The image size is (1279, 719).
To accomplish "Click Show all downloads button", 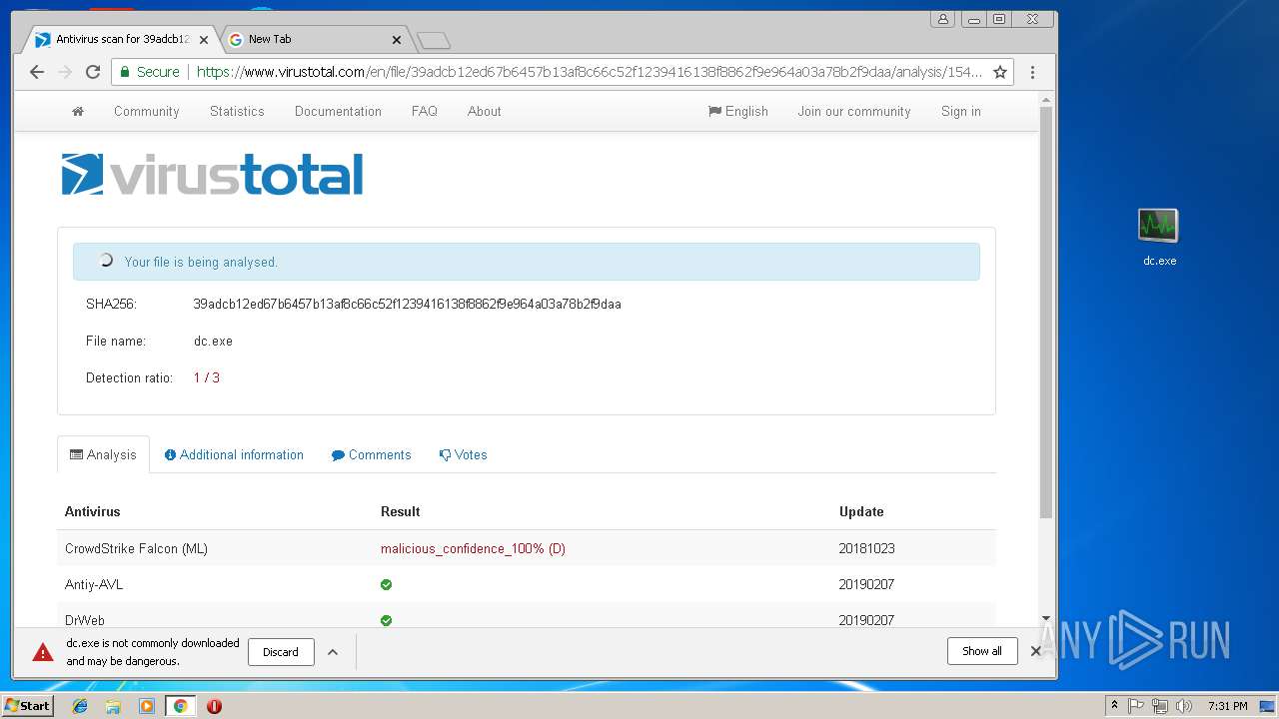I will 982,651.
